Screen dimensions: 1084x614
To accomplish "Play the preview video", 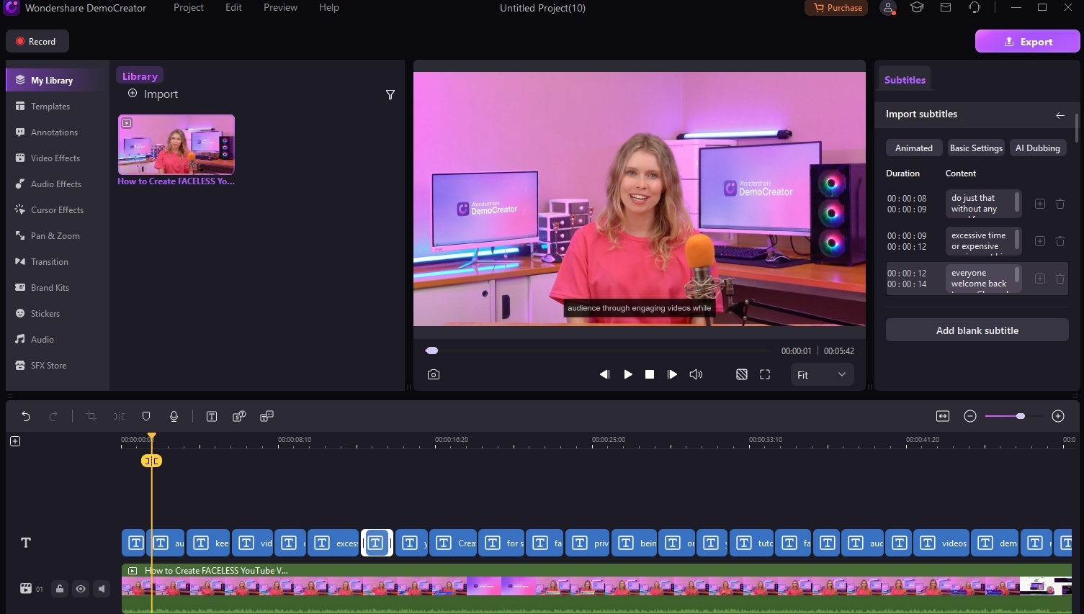I will tap(628, 374).
